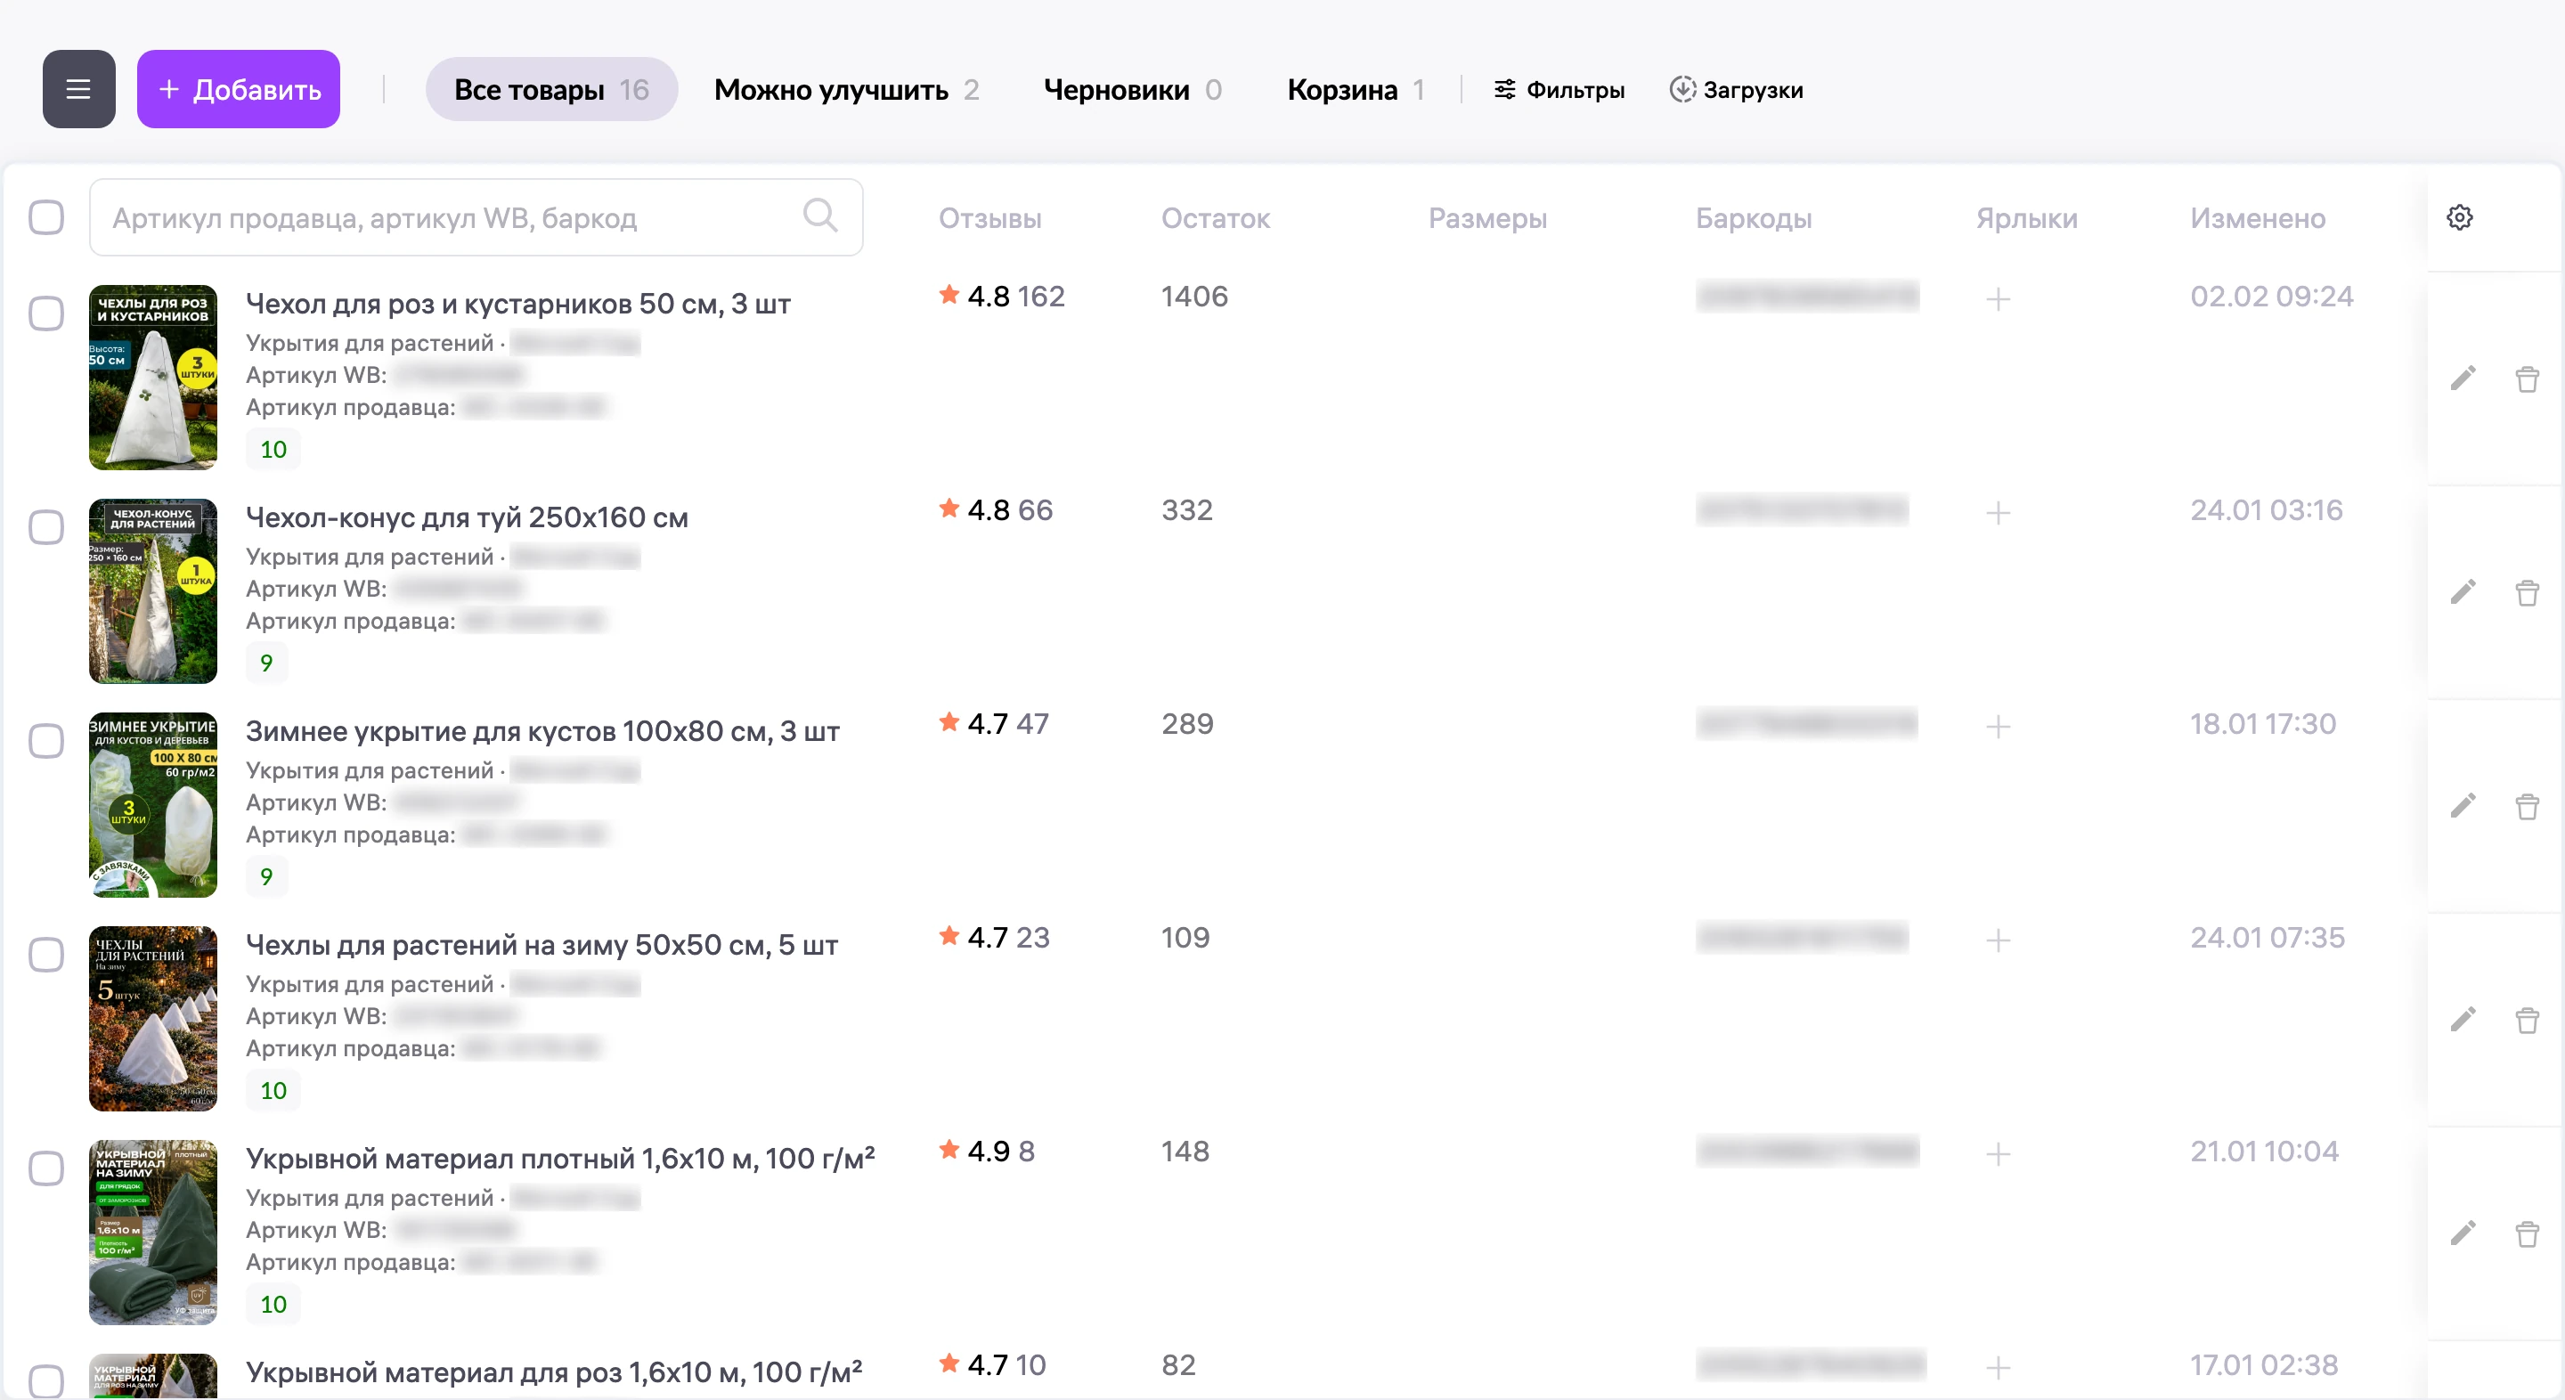
Task: Open thumbnail of Чехол-конус для туй
Action: (153, 591)
